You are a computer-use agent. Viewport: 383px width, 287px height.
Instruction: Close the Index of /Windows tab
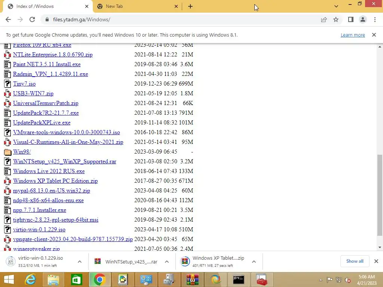[x=87, y=6]
